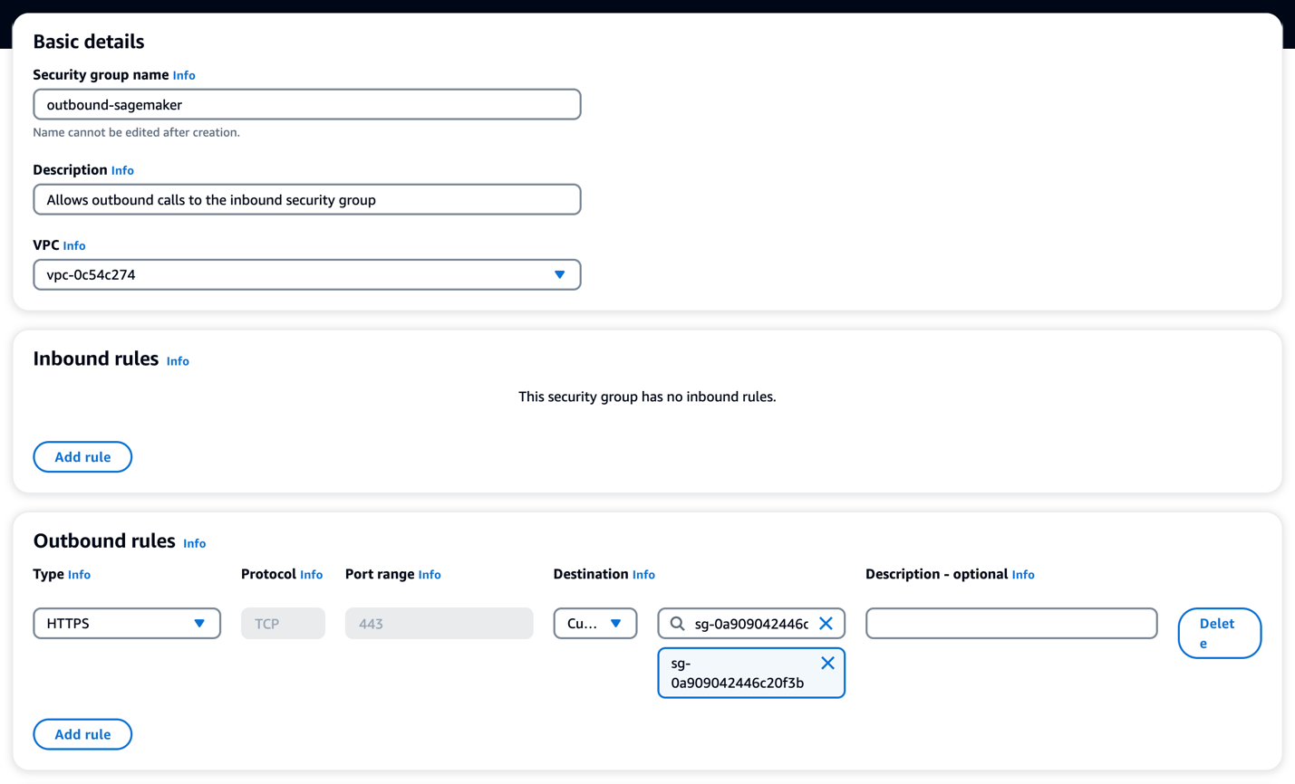Click Add rule under Outbound rules
Viewport: 1295px width, 784px height.
pyautogui.click(x=82, y=734)
